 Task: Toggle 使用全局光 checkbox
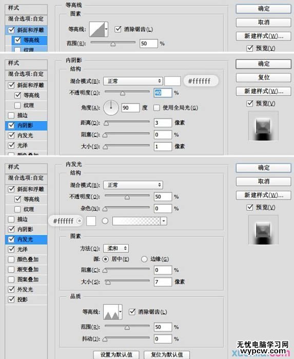(x=156, y=108)
